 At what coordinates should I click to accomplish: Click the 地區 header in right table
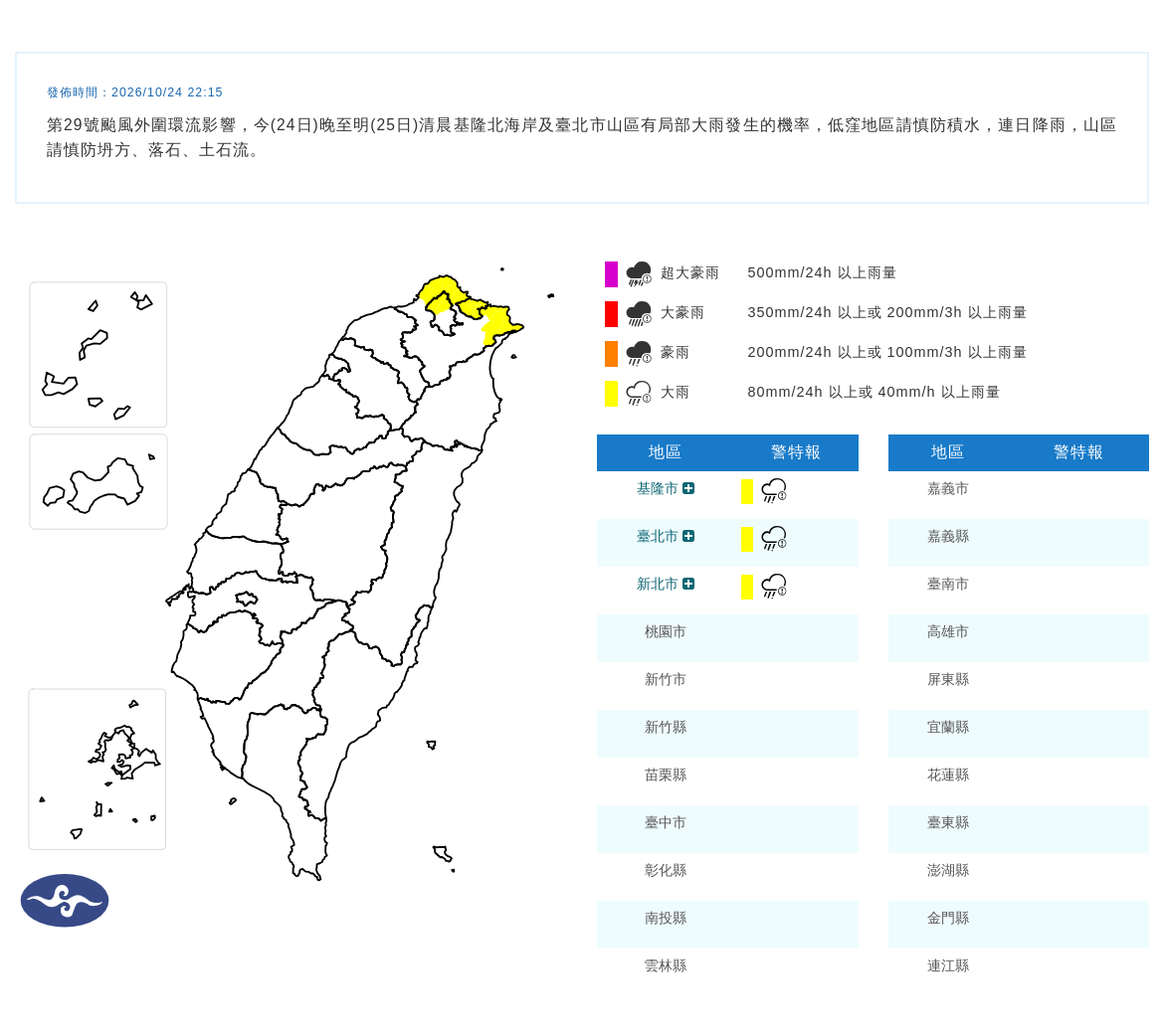pyautogui.click(x=947, y=451)
